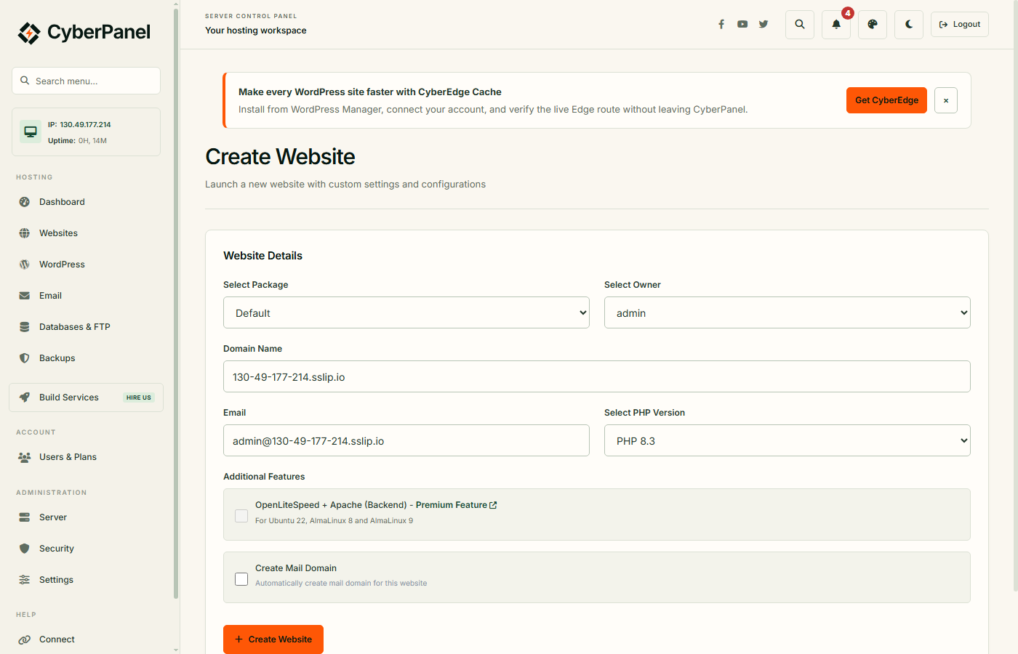
Task: Click the WordPress logo icon in sidebar
Action: [x=25, y=265]
